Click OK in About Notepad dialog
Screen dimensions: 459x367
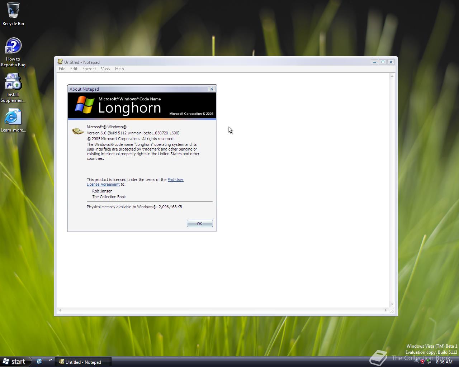tap(200, 224)
